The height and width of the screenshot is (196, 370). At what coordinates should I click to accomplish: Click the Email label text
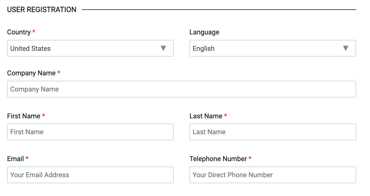click(15, 159)
